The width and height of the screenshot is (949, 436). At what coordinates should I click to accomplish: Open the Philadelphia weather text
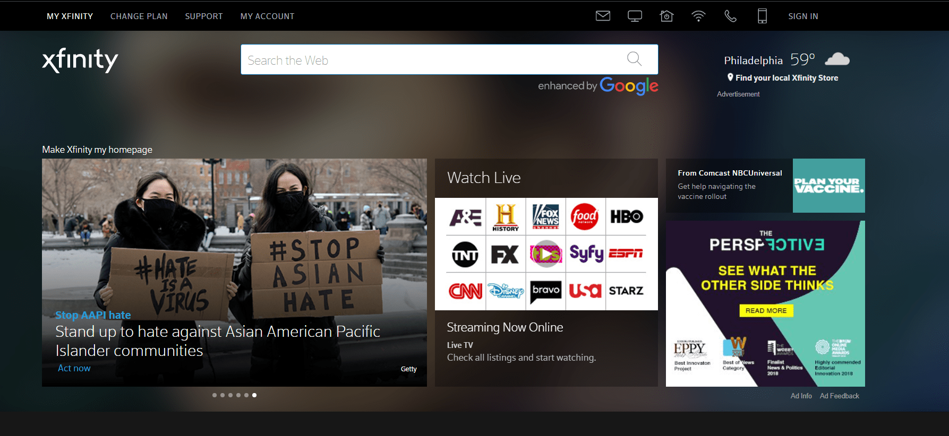pyautogui.click(x=753, y=60)
